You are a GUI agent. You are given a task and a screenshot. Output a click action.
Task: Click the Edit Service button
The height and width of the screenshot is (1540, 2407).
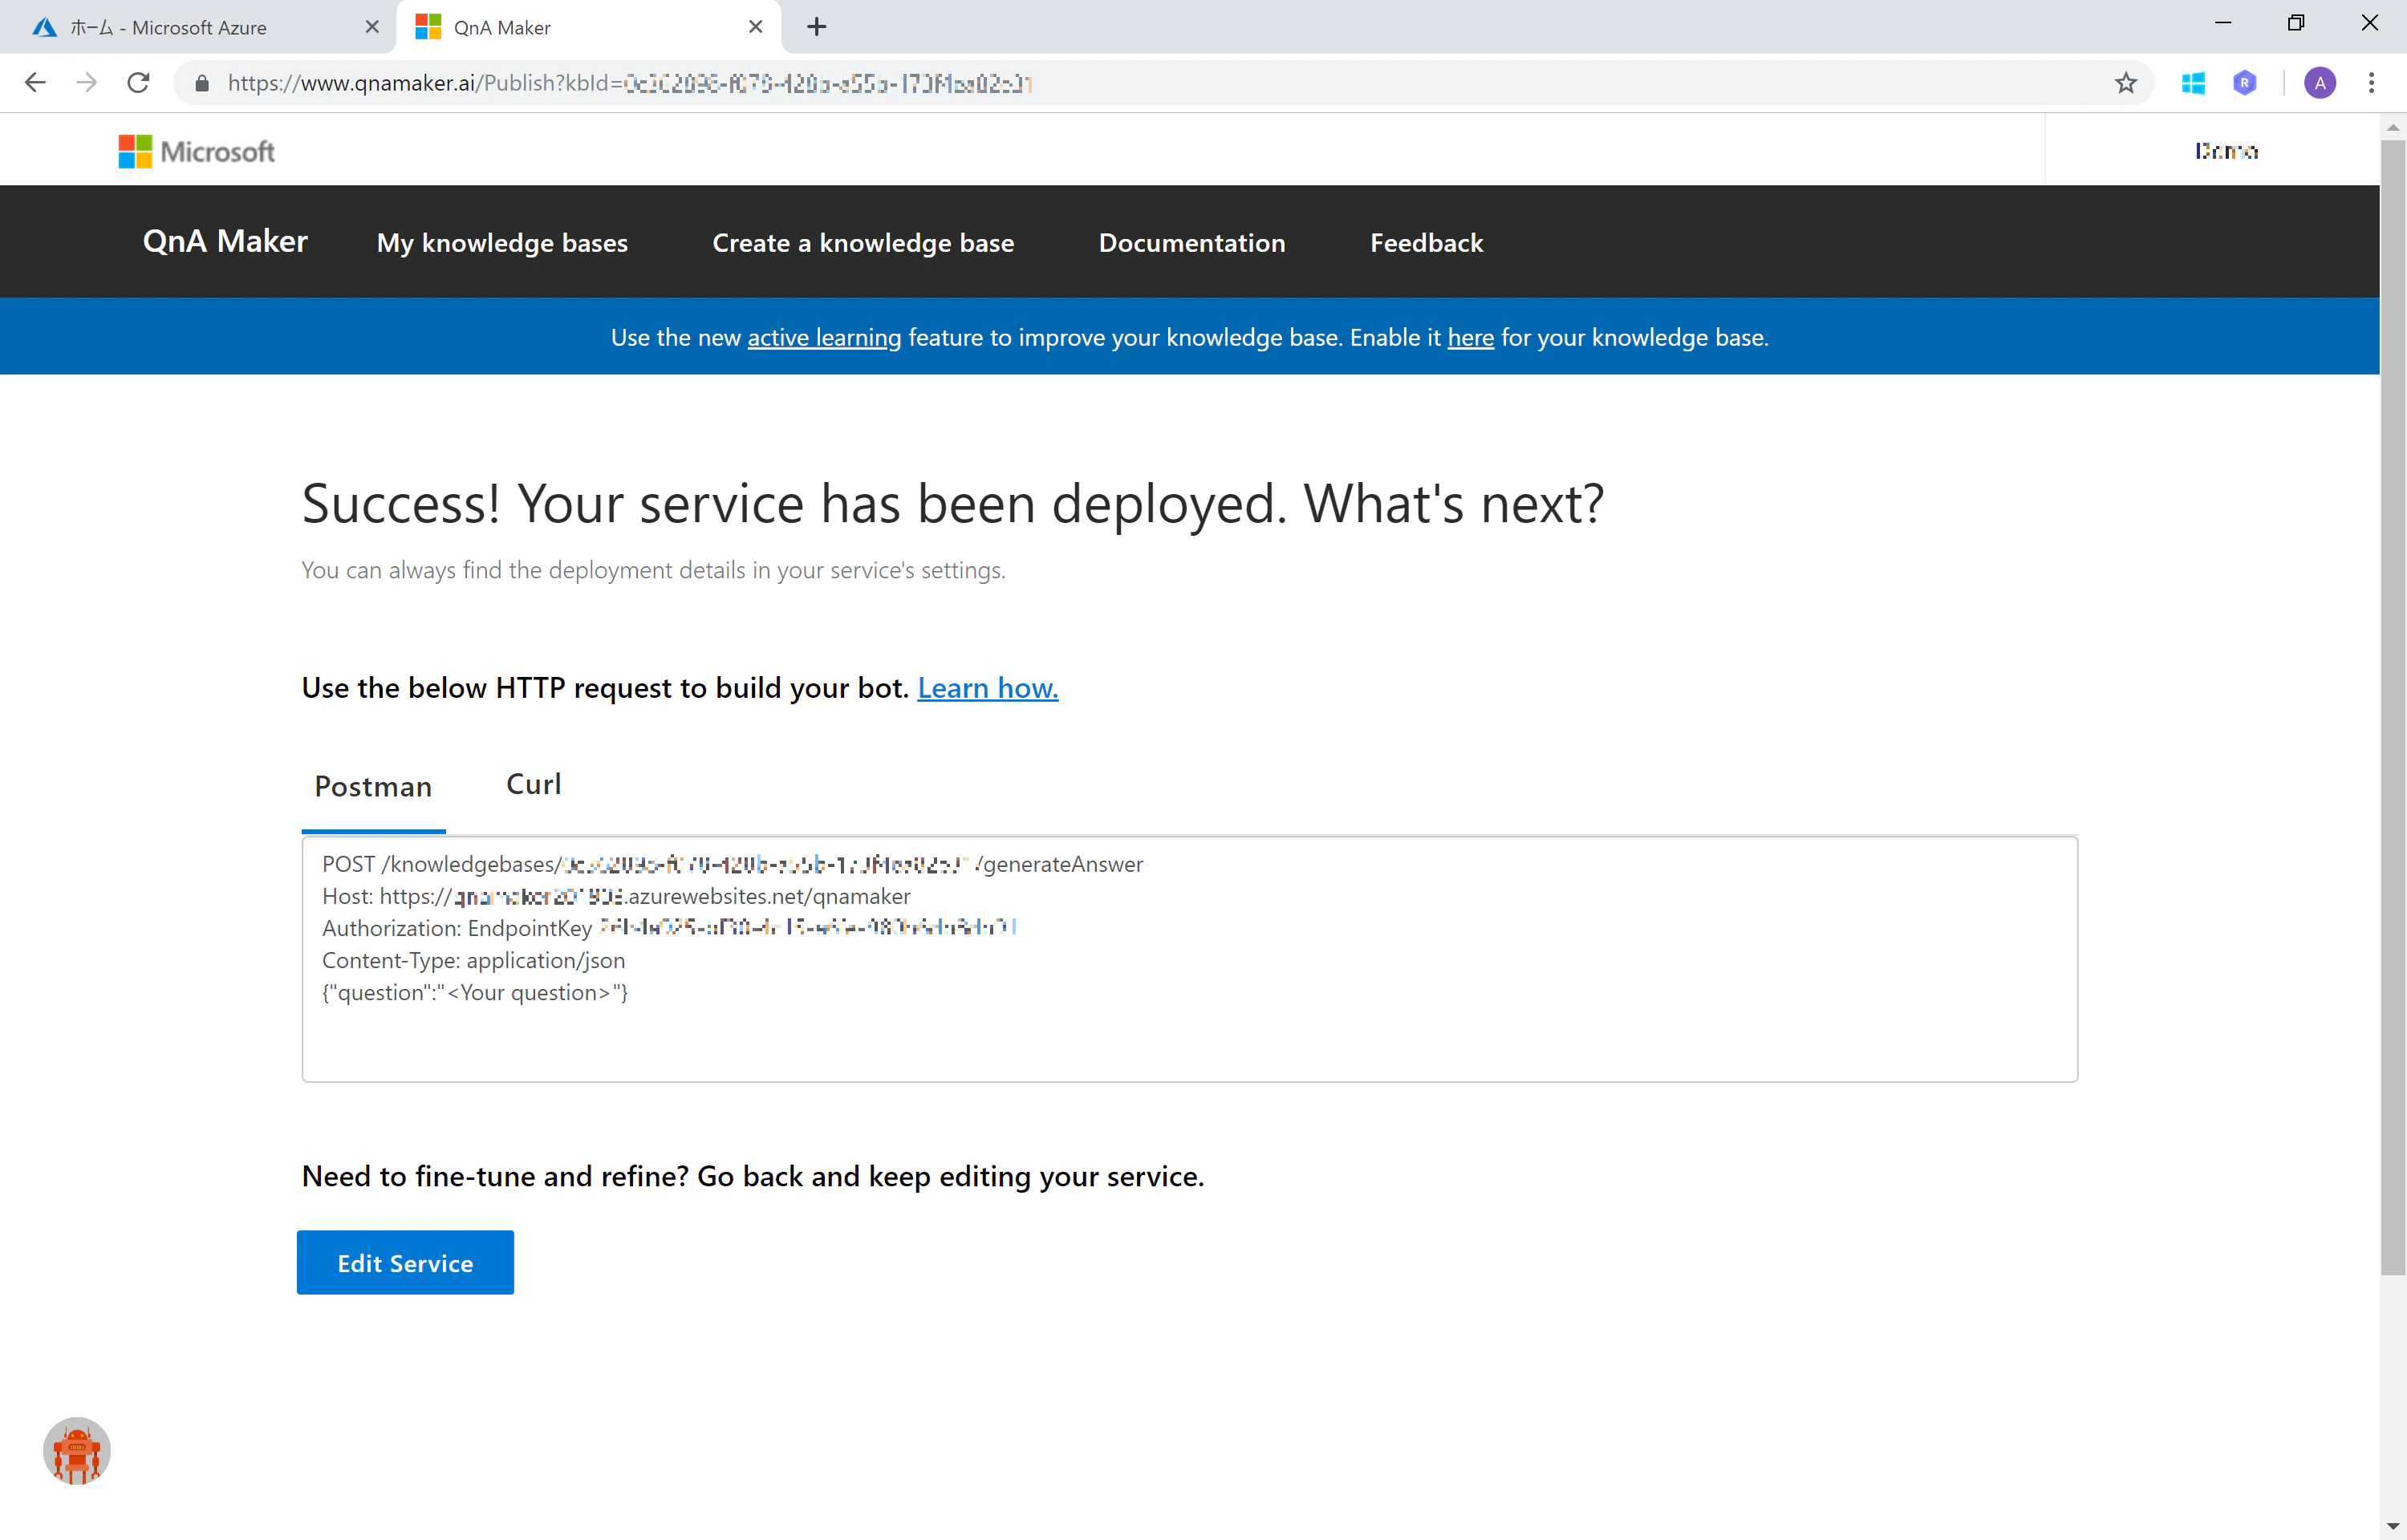(405, 1262)
